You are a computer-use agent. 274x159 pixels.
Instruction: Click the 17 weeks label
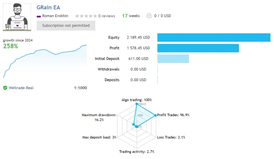point(131,16)
